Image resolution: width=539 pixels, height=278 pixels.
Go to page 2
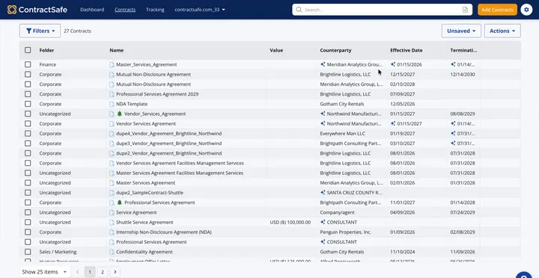(x=103, y=272)
